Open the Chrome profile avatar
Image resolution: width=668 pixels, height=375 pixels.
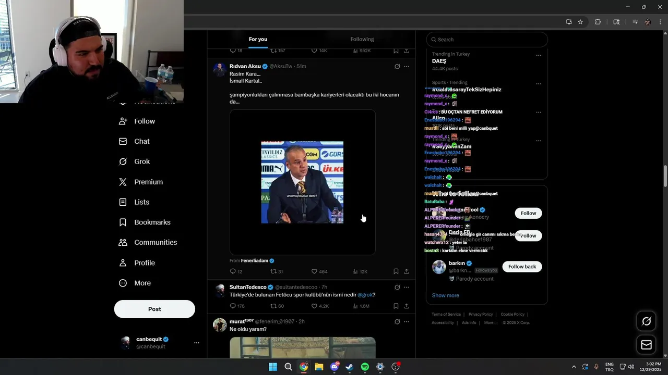(x=648, y=22)
